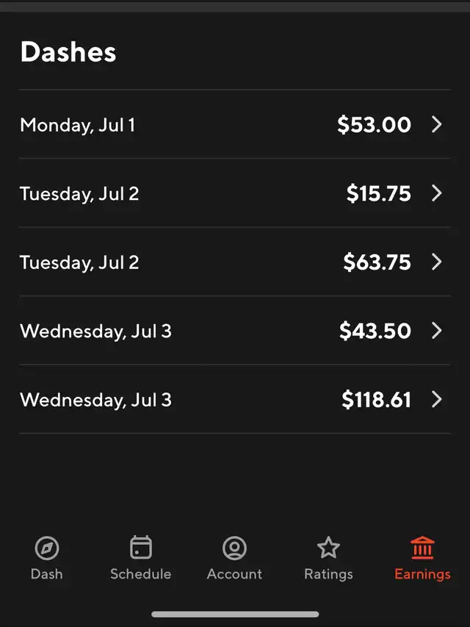The width and height of the screenshot is (470, 627).
Task: View the Ratings tab label
Action: click(x=328, y=575)
